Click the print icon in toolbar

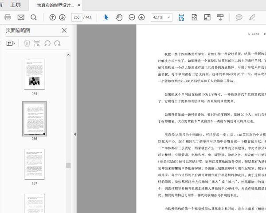click(x=8, y=17)
